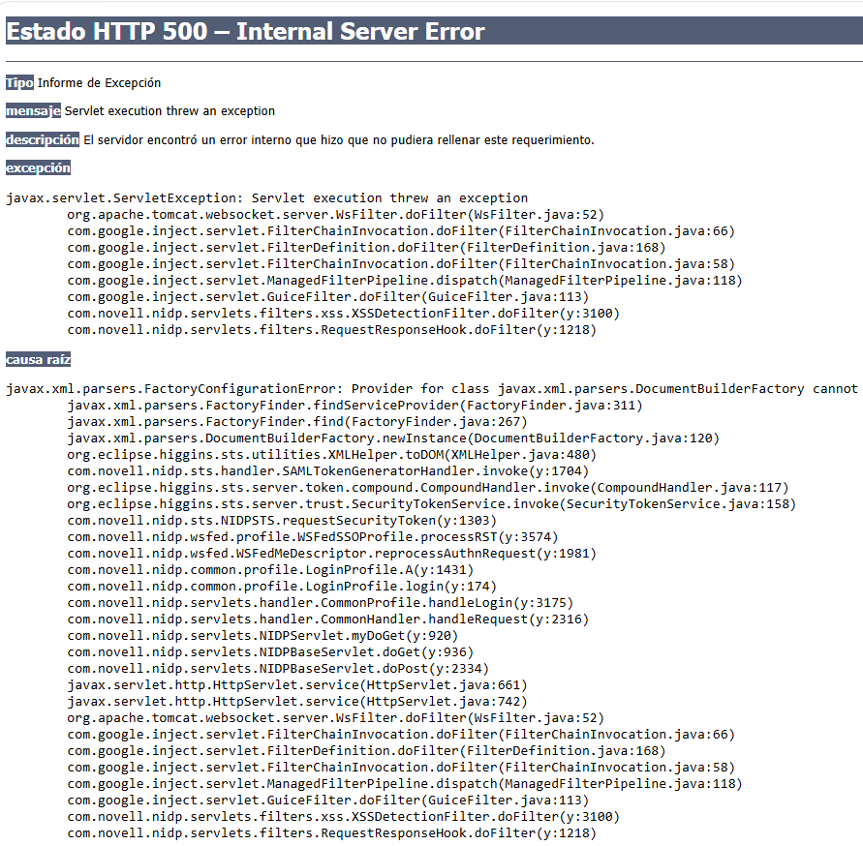Click 'WsFilter.doFilter(WsFilter.java:52)' under causa raíz section
This screenshot has height=846, width=863.
pyautogui.click(x=336, y=719)
